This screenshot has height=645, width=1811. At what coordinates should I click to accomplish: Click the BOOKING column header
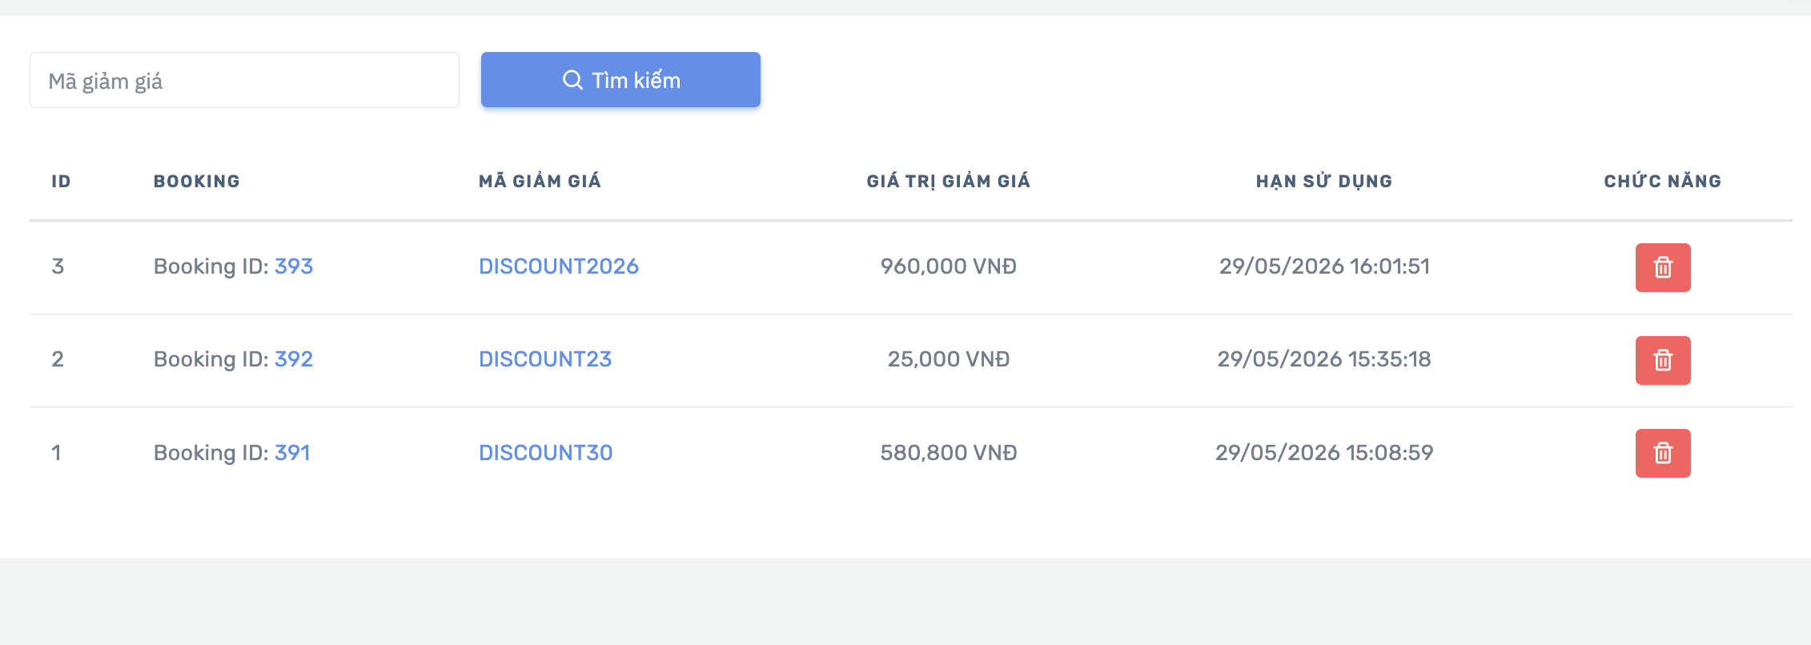point(197,182)
